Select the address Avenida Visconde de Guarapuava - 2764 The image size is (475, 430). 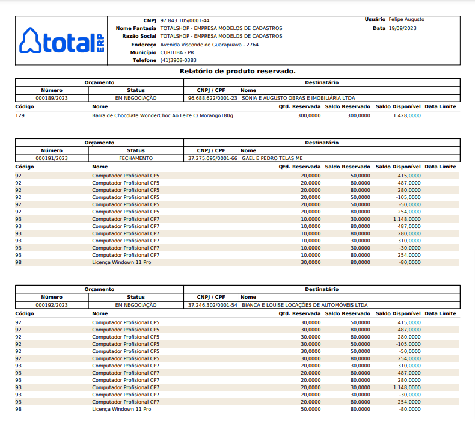[x=209, y=45]
